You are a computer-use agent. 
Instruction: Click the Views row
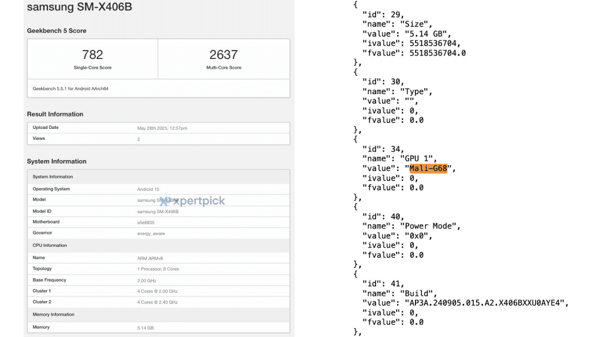point(158,139)
